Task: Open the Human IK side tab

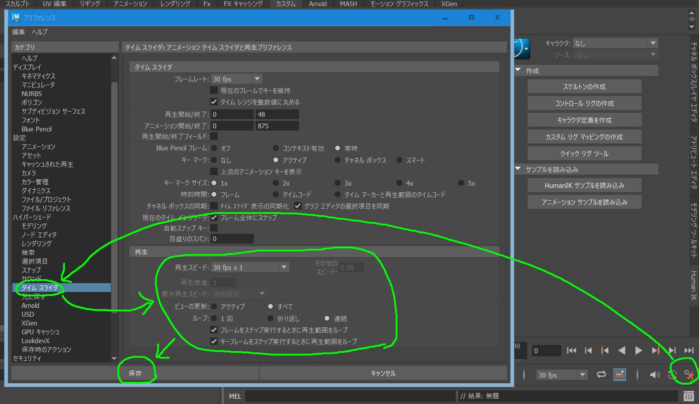Action: [x=693, y=286]
